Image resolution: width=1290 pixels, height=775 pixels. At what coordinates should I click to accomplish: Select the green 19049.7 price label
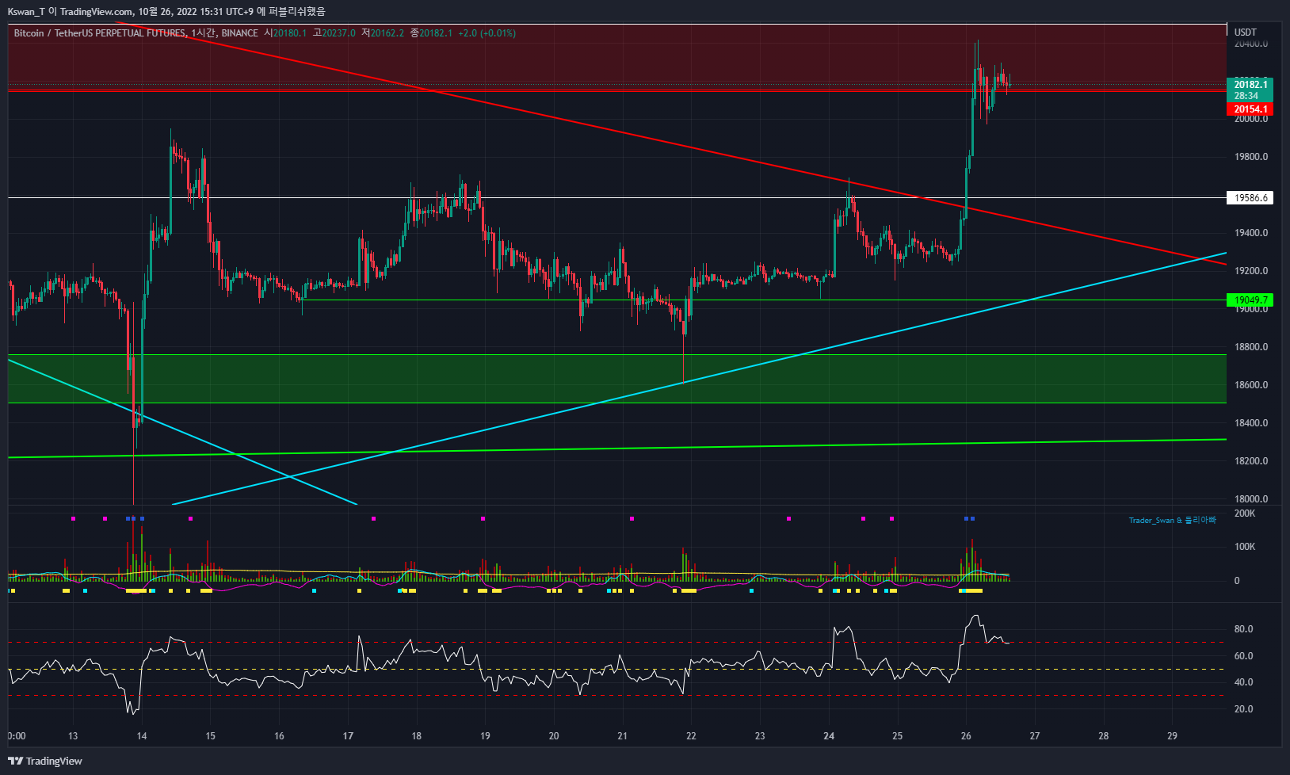tap(1250, 300)
